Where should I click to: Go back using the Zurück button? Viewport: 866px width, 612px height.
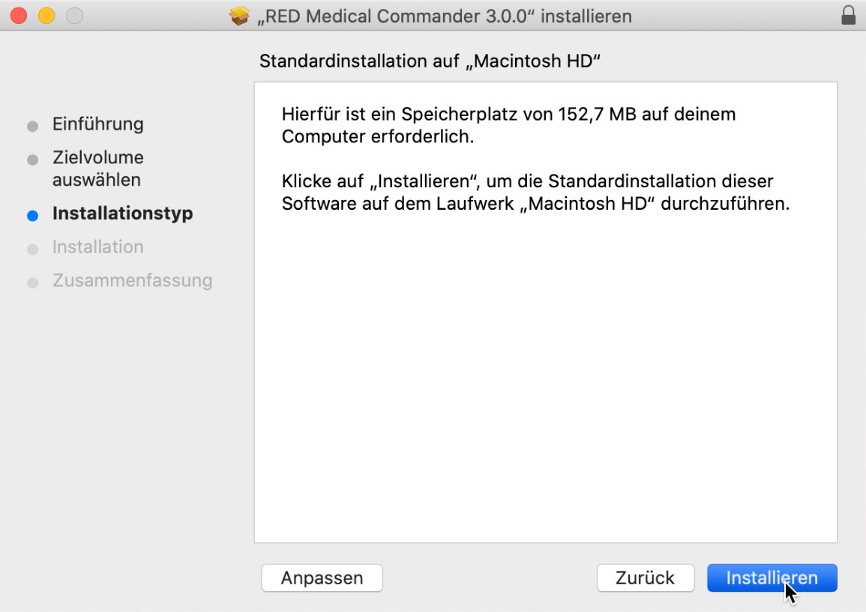(x=645, y=578)
